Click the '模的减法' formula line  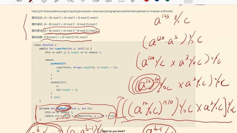point(64,24)
